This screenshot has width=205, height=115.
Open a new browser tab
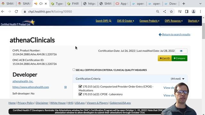(184, 4)
